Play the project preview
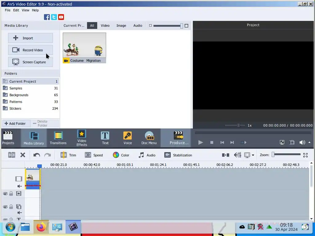Image resolution: width=315 pixels, height=236 pixels. click(201, 143)
